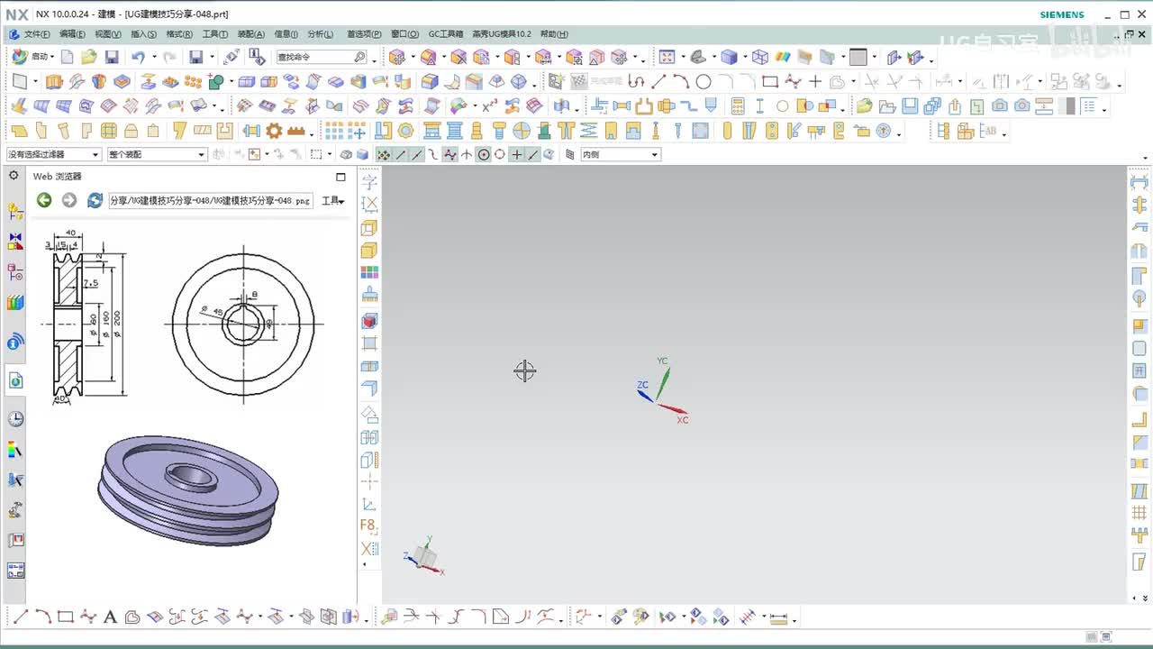1153x649 pixels.
Task: Click the rainbow face analysis icon
Action: click(x=782, y=57)
